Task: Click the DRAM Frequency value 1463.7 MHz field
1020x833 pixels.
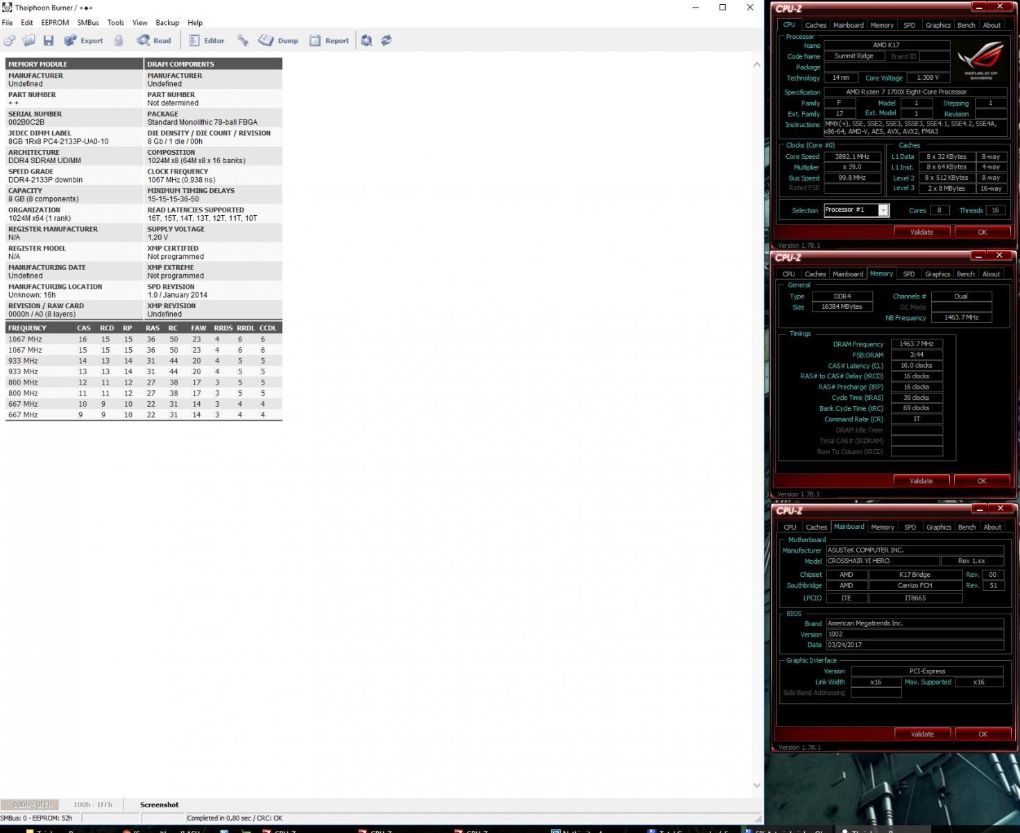Action: pyautogui.click(x=917, y=344)
